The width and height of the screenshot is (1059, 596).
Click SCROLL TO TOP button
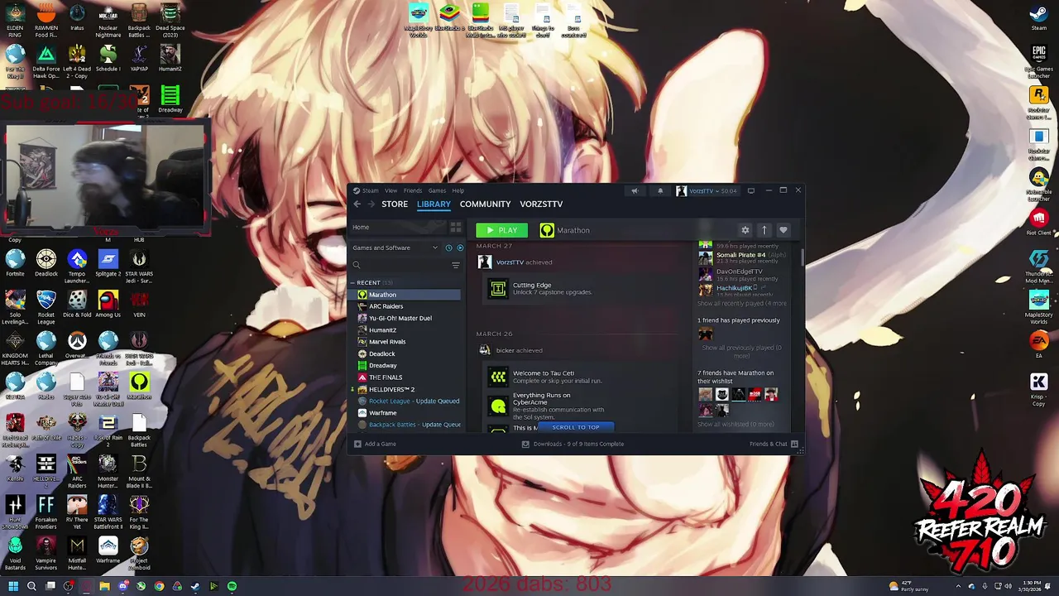(576, 427)
